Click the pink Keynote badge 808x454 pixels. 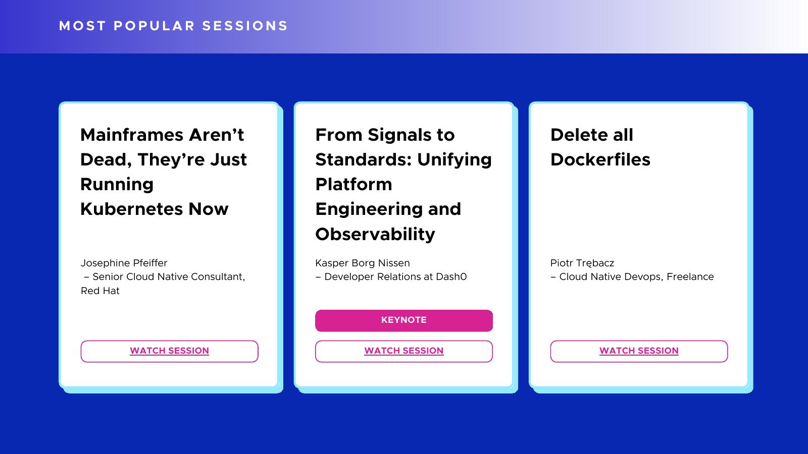click(403, 320)
